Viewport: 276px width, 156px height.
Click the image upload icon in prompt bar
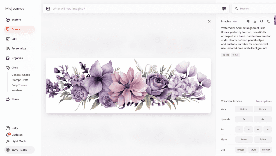click(48, 9)
